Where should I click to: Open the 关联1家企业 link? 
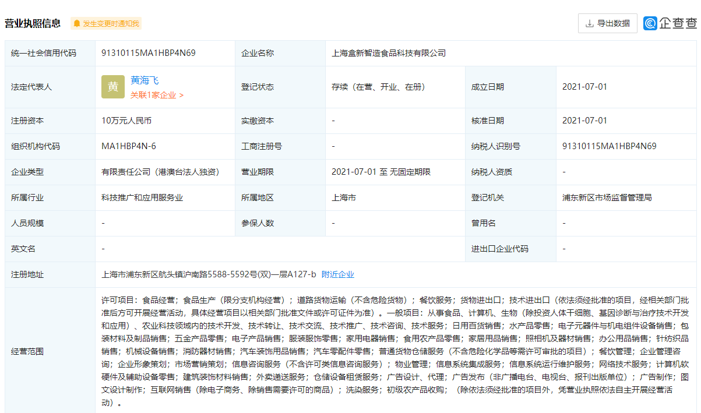[x=157, y=95]
